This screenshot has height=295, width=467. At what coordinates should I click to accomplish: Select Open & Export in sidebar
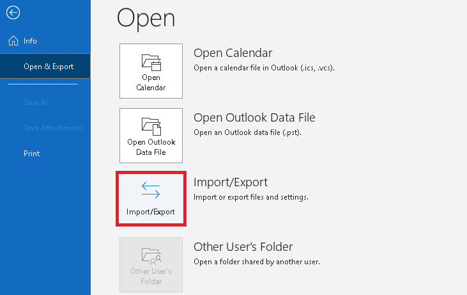pos(45,66)
